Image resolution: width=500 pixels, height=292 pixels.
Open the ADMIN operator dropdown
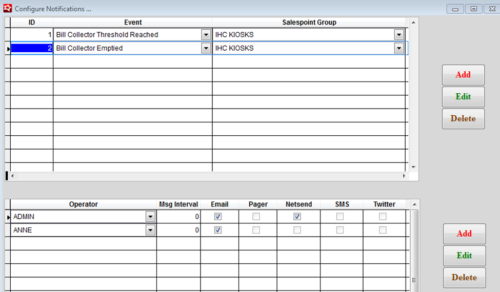point(150,217)
